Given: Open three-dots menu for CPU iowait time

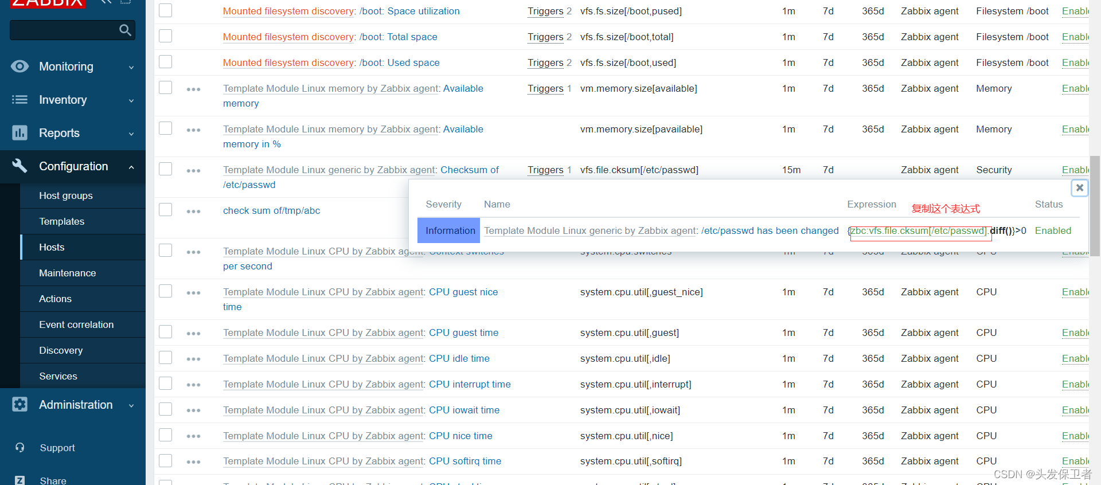Looking at the screenshot, I should point(193,411).
